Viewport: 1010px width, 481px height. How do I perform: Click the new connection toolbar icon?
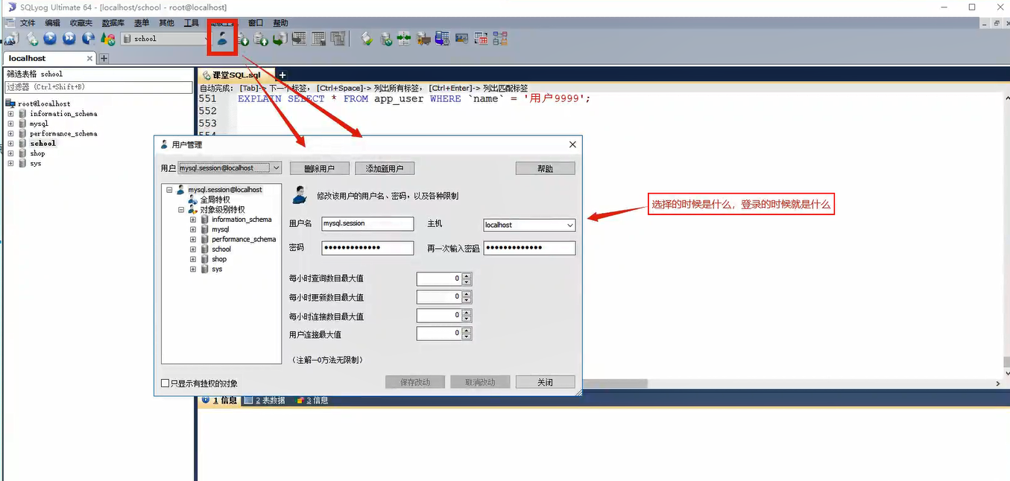(11, 39)
